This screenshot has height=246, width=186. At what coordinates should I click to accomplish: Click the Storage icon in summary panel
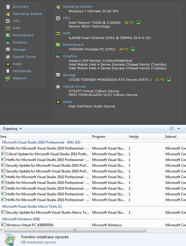point(58,75)
